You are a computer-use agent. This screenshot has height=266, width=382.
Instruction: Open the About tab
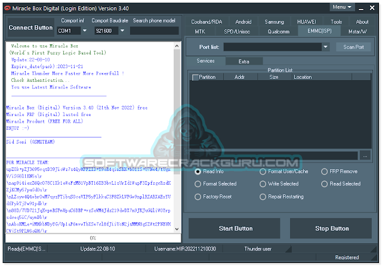pyautogui.click(x=362, y=22)
